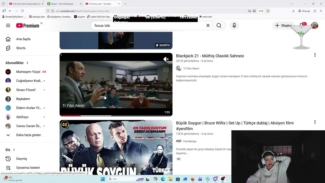This screenshot has width=325, height=183.
Task: Open the account avatar menu
Action: [x=315, y=25]
